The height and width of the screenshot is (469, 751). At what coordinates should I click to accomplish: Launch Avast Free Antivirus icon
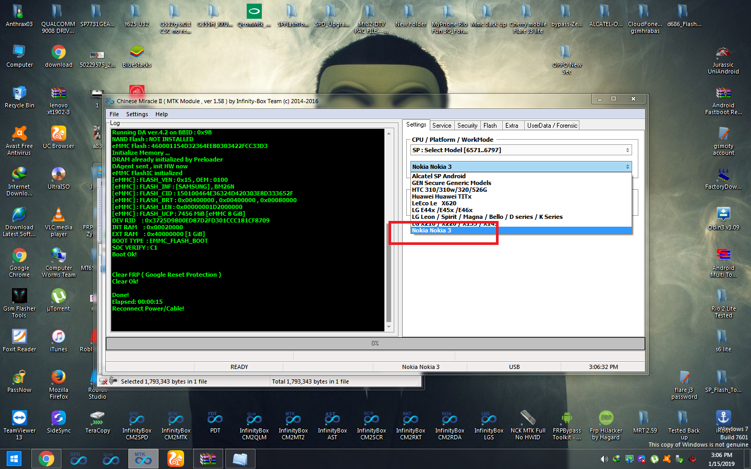point(19,141)
